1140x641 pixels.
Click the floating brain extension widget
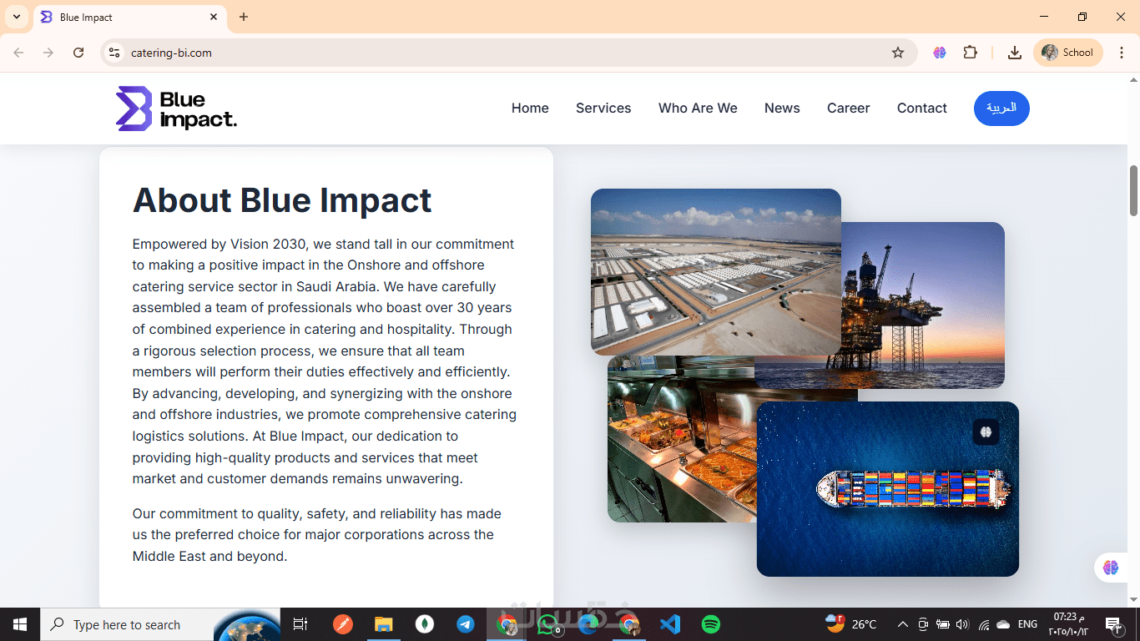[1111, 568]
